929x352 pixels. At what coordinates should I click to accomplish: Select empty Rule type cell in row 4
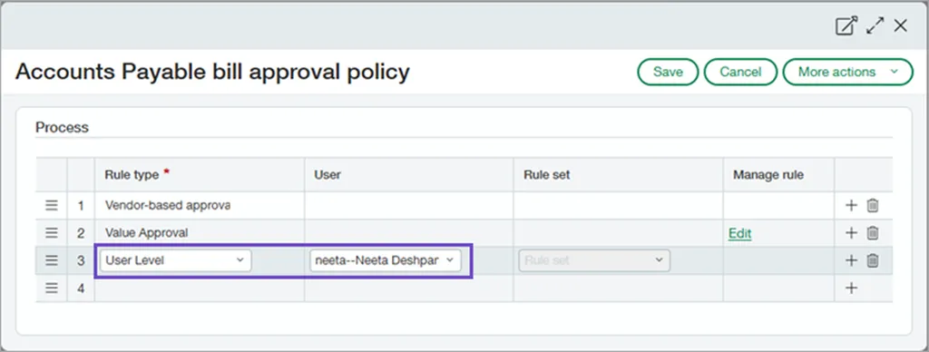tap(200, 288)
